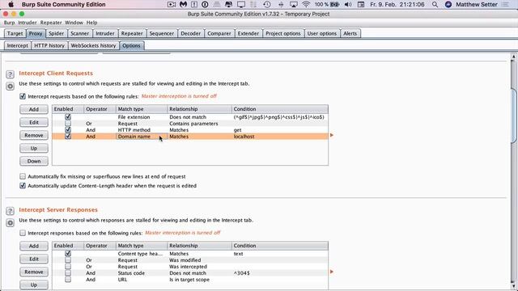This screenshot has height=291, width=518.
Task: Go to User options tab
Action: click(x=322, y=33)
